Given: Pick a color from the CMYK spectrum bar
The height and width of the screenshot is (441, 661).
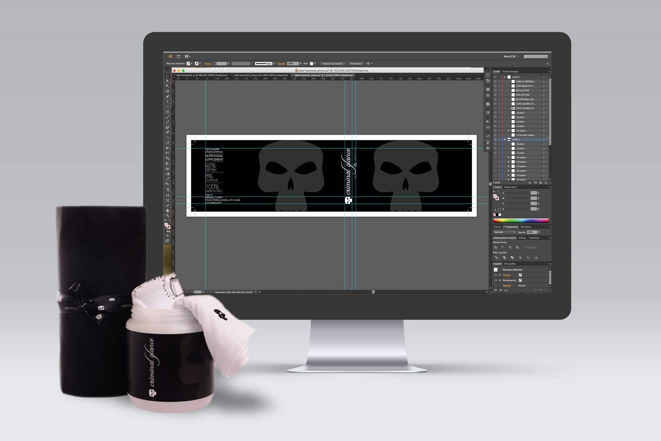Looking at the screenshot, I should click(521, 221).
